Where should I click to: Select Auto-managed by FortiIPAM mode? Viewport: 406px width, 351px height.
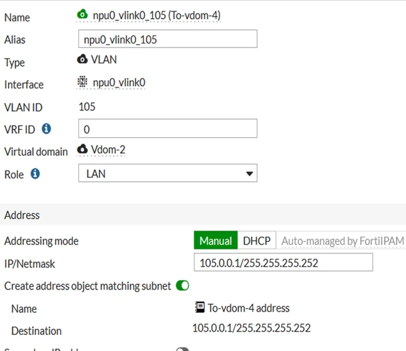[343, 241]
